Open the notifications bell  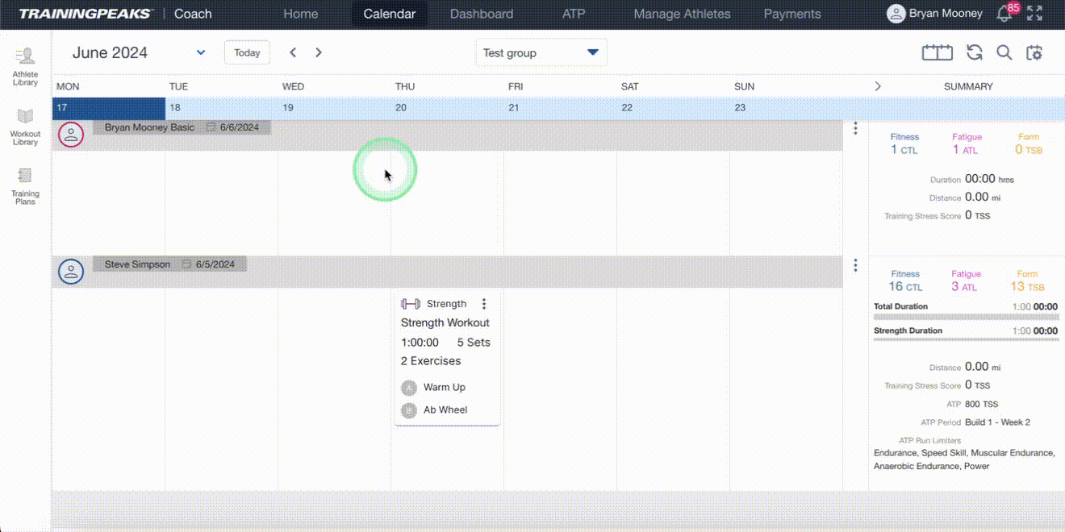[1004, 13]
